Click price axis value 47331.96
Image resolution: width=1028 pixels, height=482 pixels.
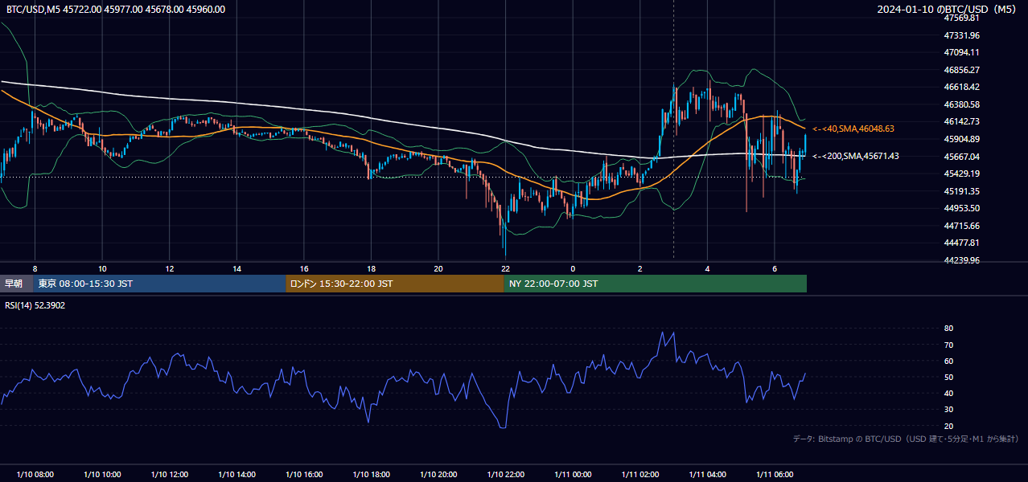coord(961,35)
